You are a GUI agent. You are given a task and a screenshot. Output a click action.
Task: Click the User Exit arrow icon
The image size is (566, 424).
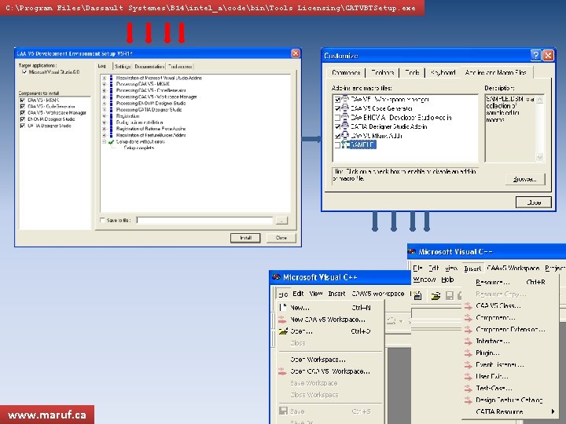[x=469, y=377]
